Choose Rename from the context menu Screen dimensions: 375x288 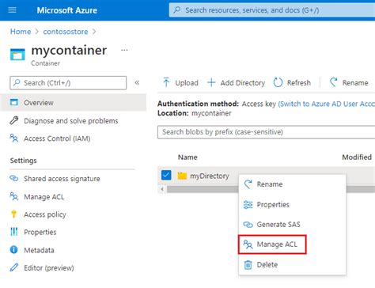(x=292, y=184)
